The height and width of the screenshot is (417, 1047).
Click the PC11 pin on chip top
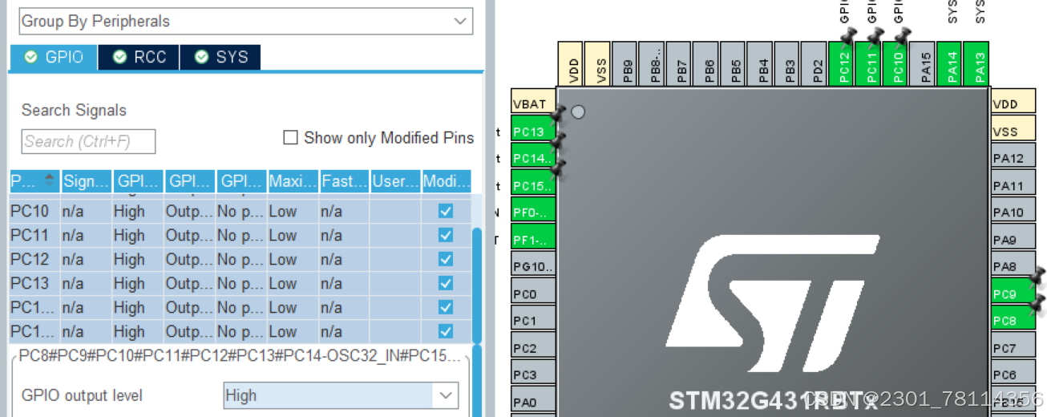pyautogui.click(x=870, y=63)
